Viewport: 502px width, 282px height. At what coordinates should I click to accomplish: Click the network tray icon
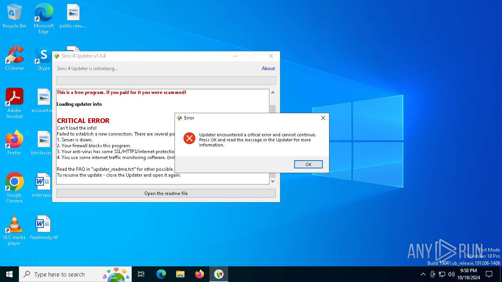click(x=442, y=274)
